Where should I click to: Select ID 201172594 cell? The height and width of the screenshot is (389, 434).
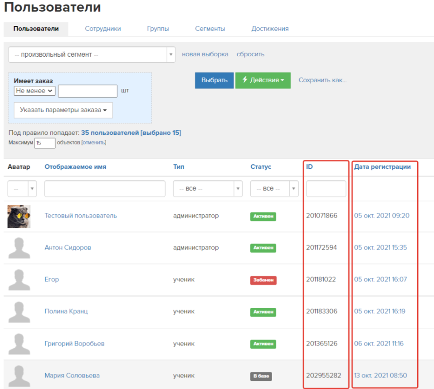pos(322,248)
